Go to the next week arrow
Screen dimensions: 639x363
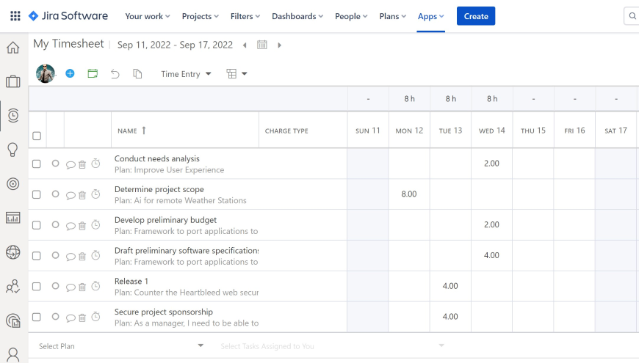279,45
